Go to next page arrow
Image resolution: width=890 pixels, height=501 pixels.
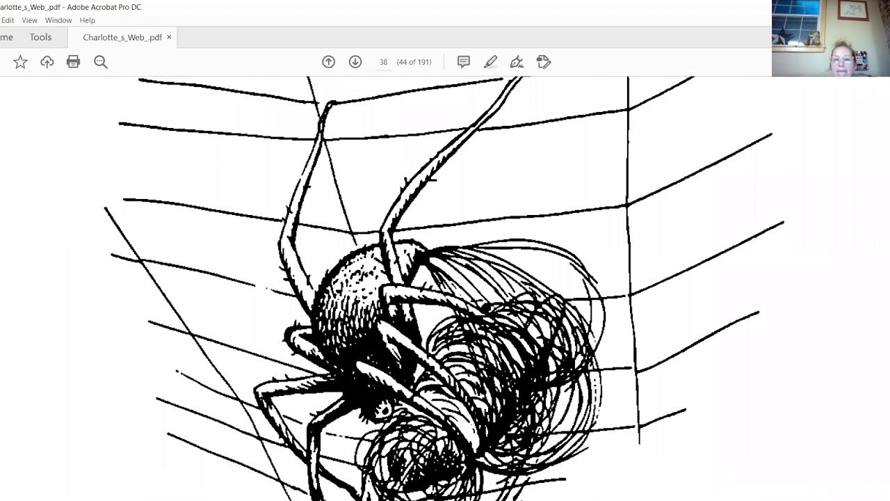click(355, 62)
